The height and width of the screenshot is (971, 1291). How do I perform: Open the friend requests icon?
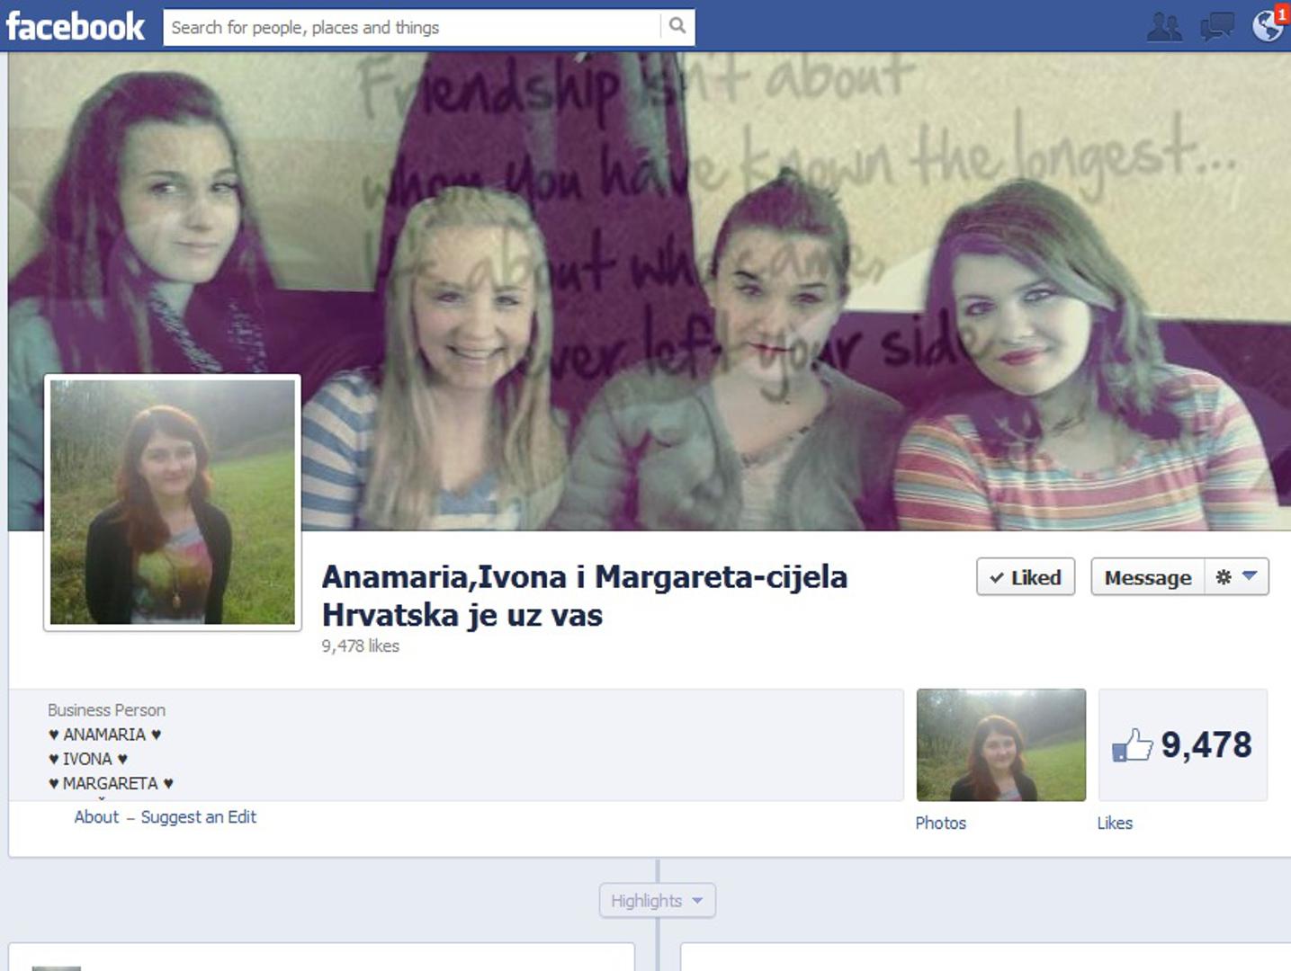[1164, 27]
